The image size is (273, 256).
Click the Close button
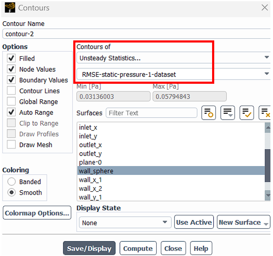click(x=173, y=248)
